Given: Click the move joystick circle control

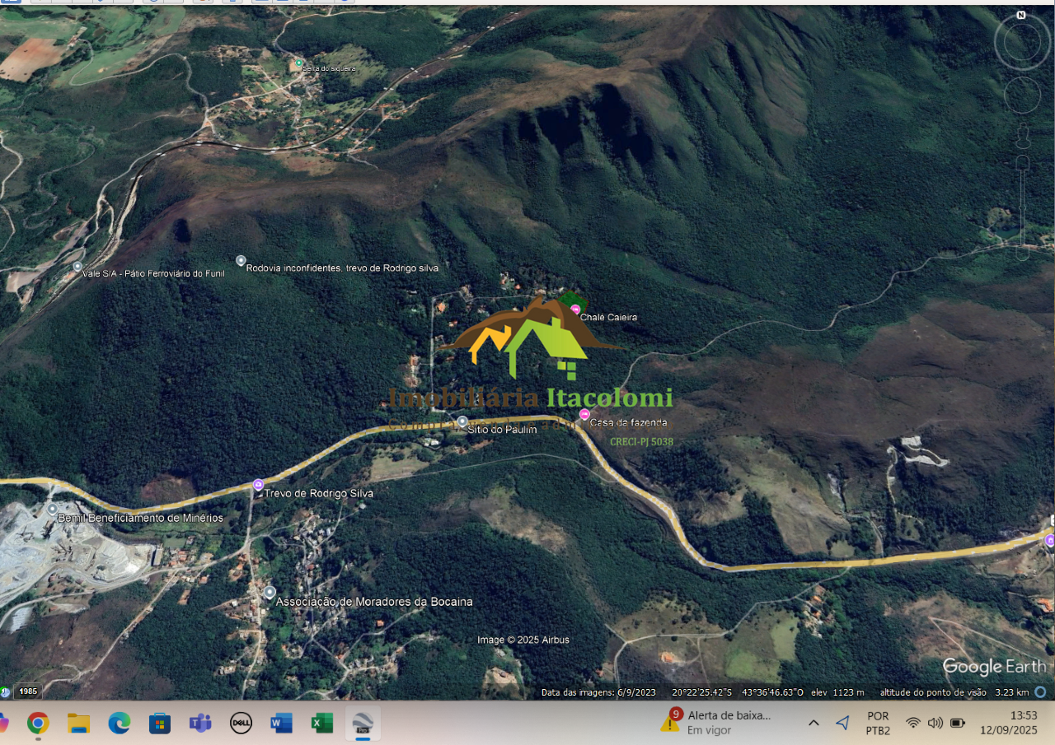Looking at the screenshot, I should pyautogui.click(x=1022, y=95).
